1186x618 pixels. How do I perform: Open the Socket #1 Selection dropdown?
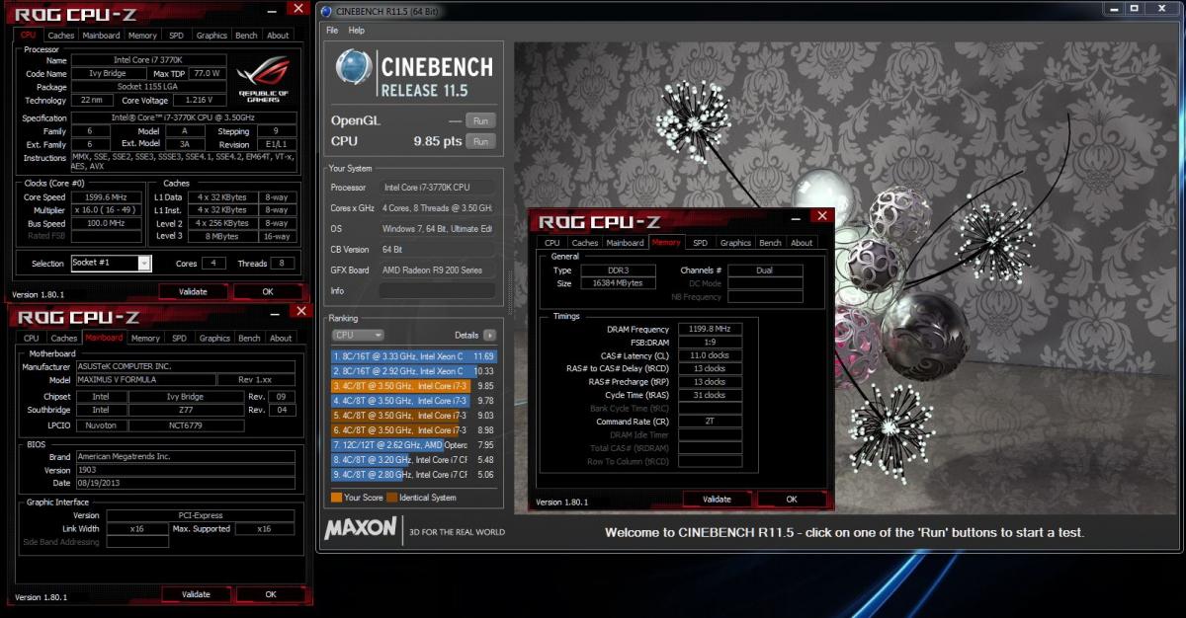(x=144, y=264)
